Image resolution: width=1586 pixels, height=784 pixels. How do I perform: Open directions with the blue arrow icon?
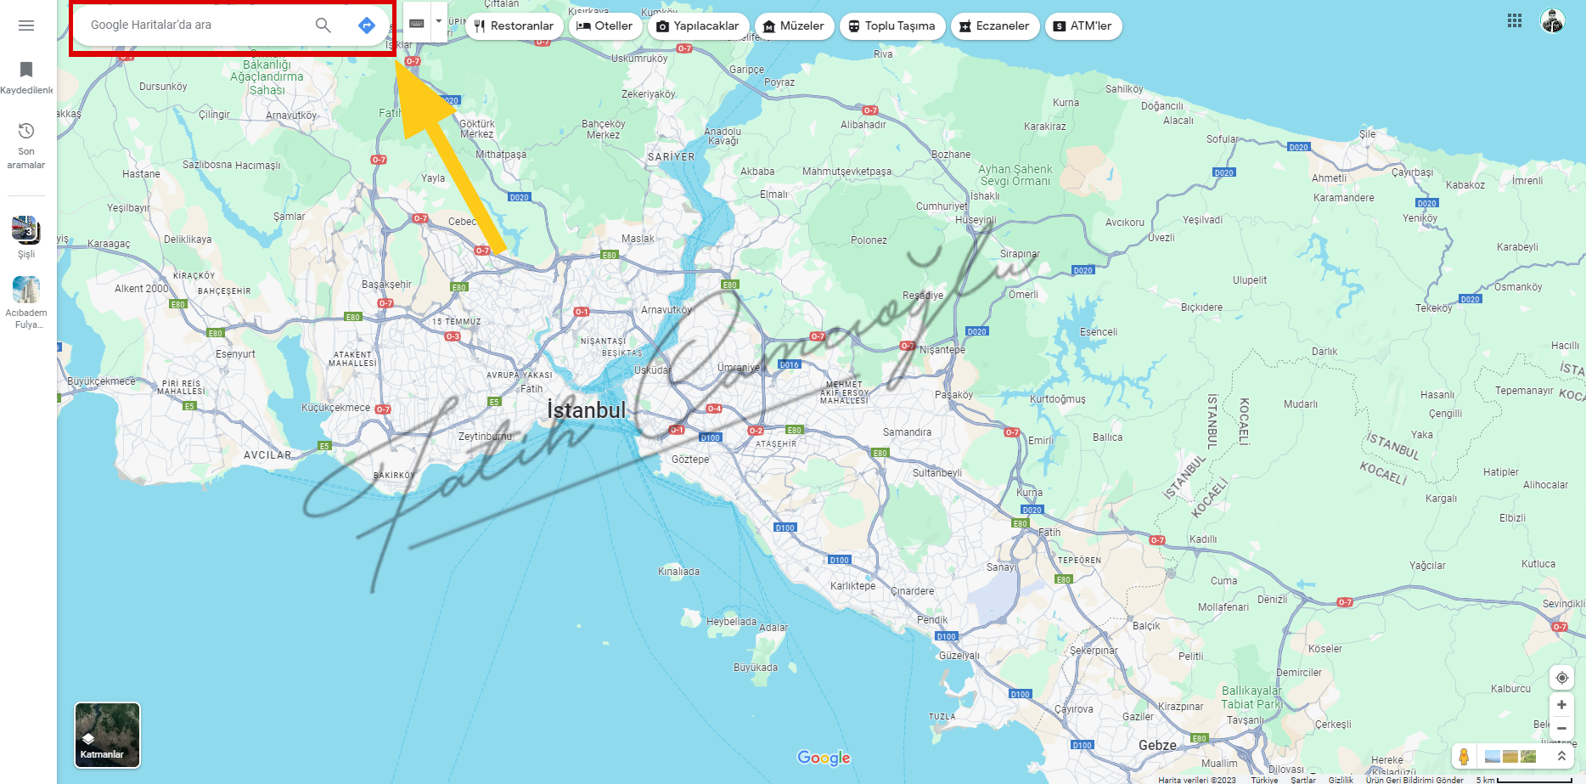367,25
